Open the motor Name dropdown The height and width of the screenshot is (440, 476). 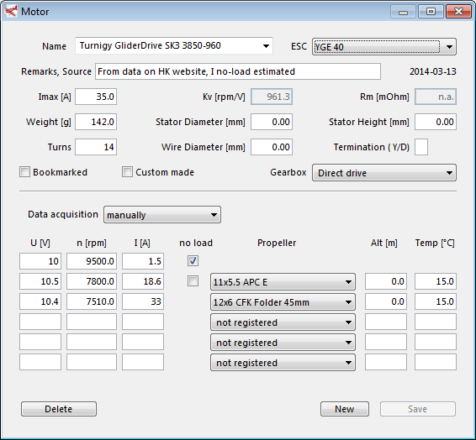click(x=174, y=46)
